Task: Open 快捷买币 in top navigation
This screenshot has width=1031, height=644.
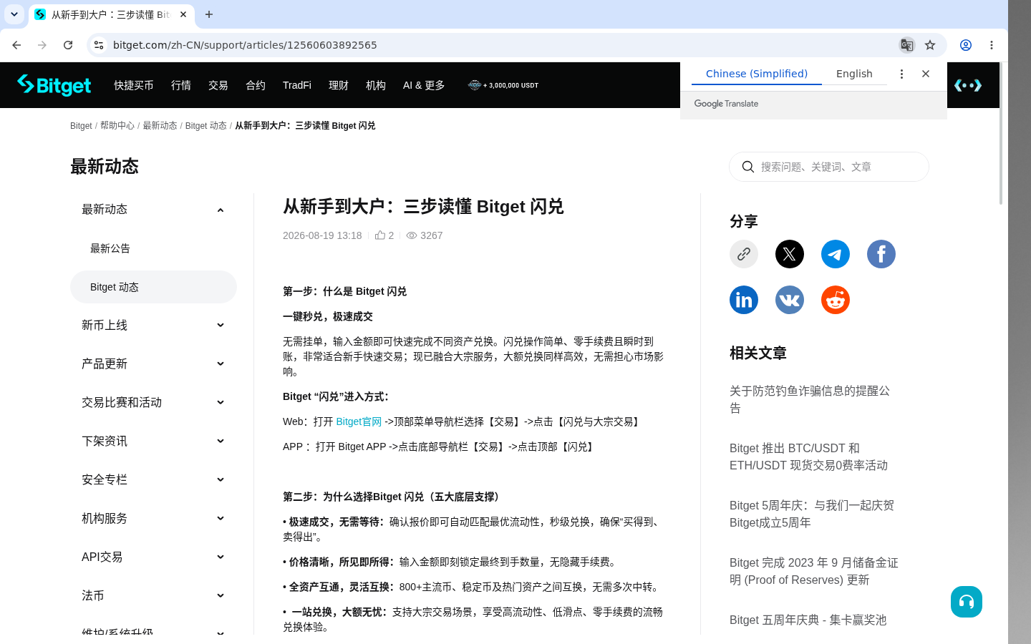Action: tap(134, 85)
